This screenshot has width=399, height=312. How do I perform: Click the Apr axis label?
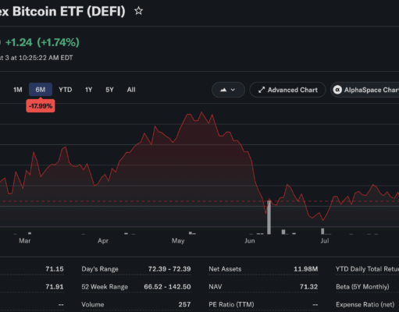point(103,241)
